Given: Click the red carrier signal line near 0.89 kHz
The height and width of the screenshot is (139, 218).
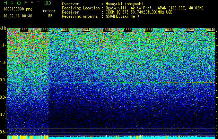Looking at the screenshot, I should point(111,83).
